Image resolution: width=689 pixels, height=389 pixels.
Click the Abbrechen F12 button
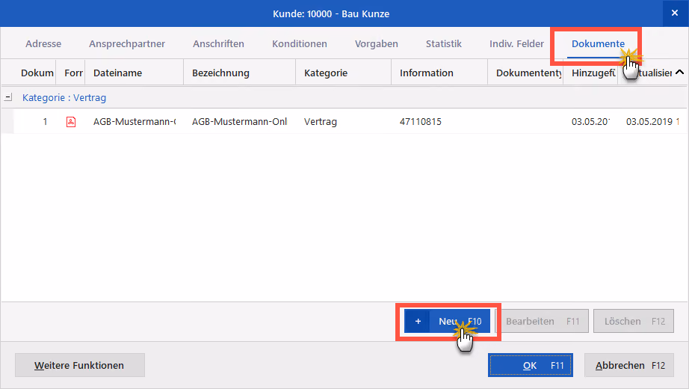click(628, 365)
